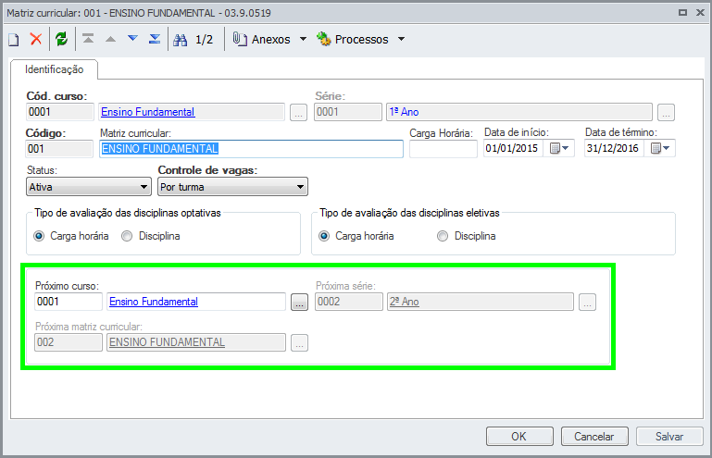
Task: Open search with the binoculars icon
Action: pyautogui.click(x=181, y=40)
